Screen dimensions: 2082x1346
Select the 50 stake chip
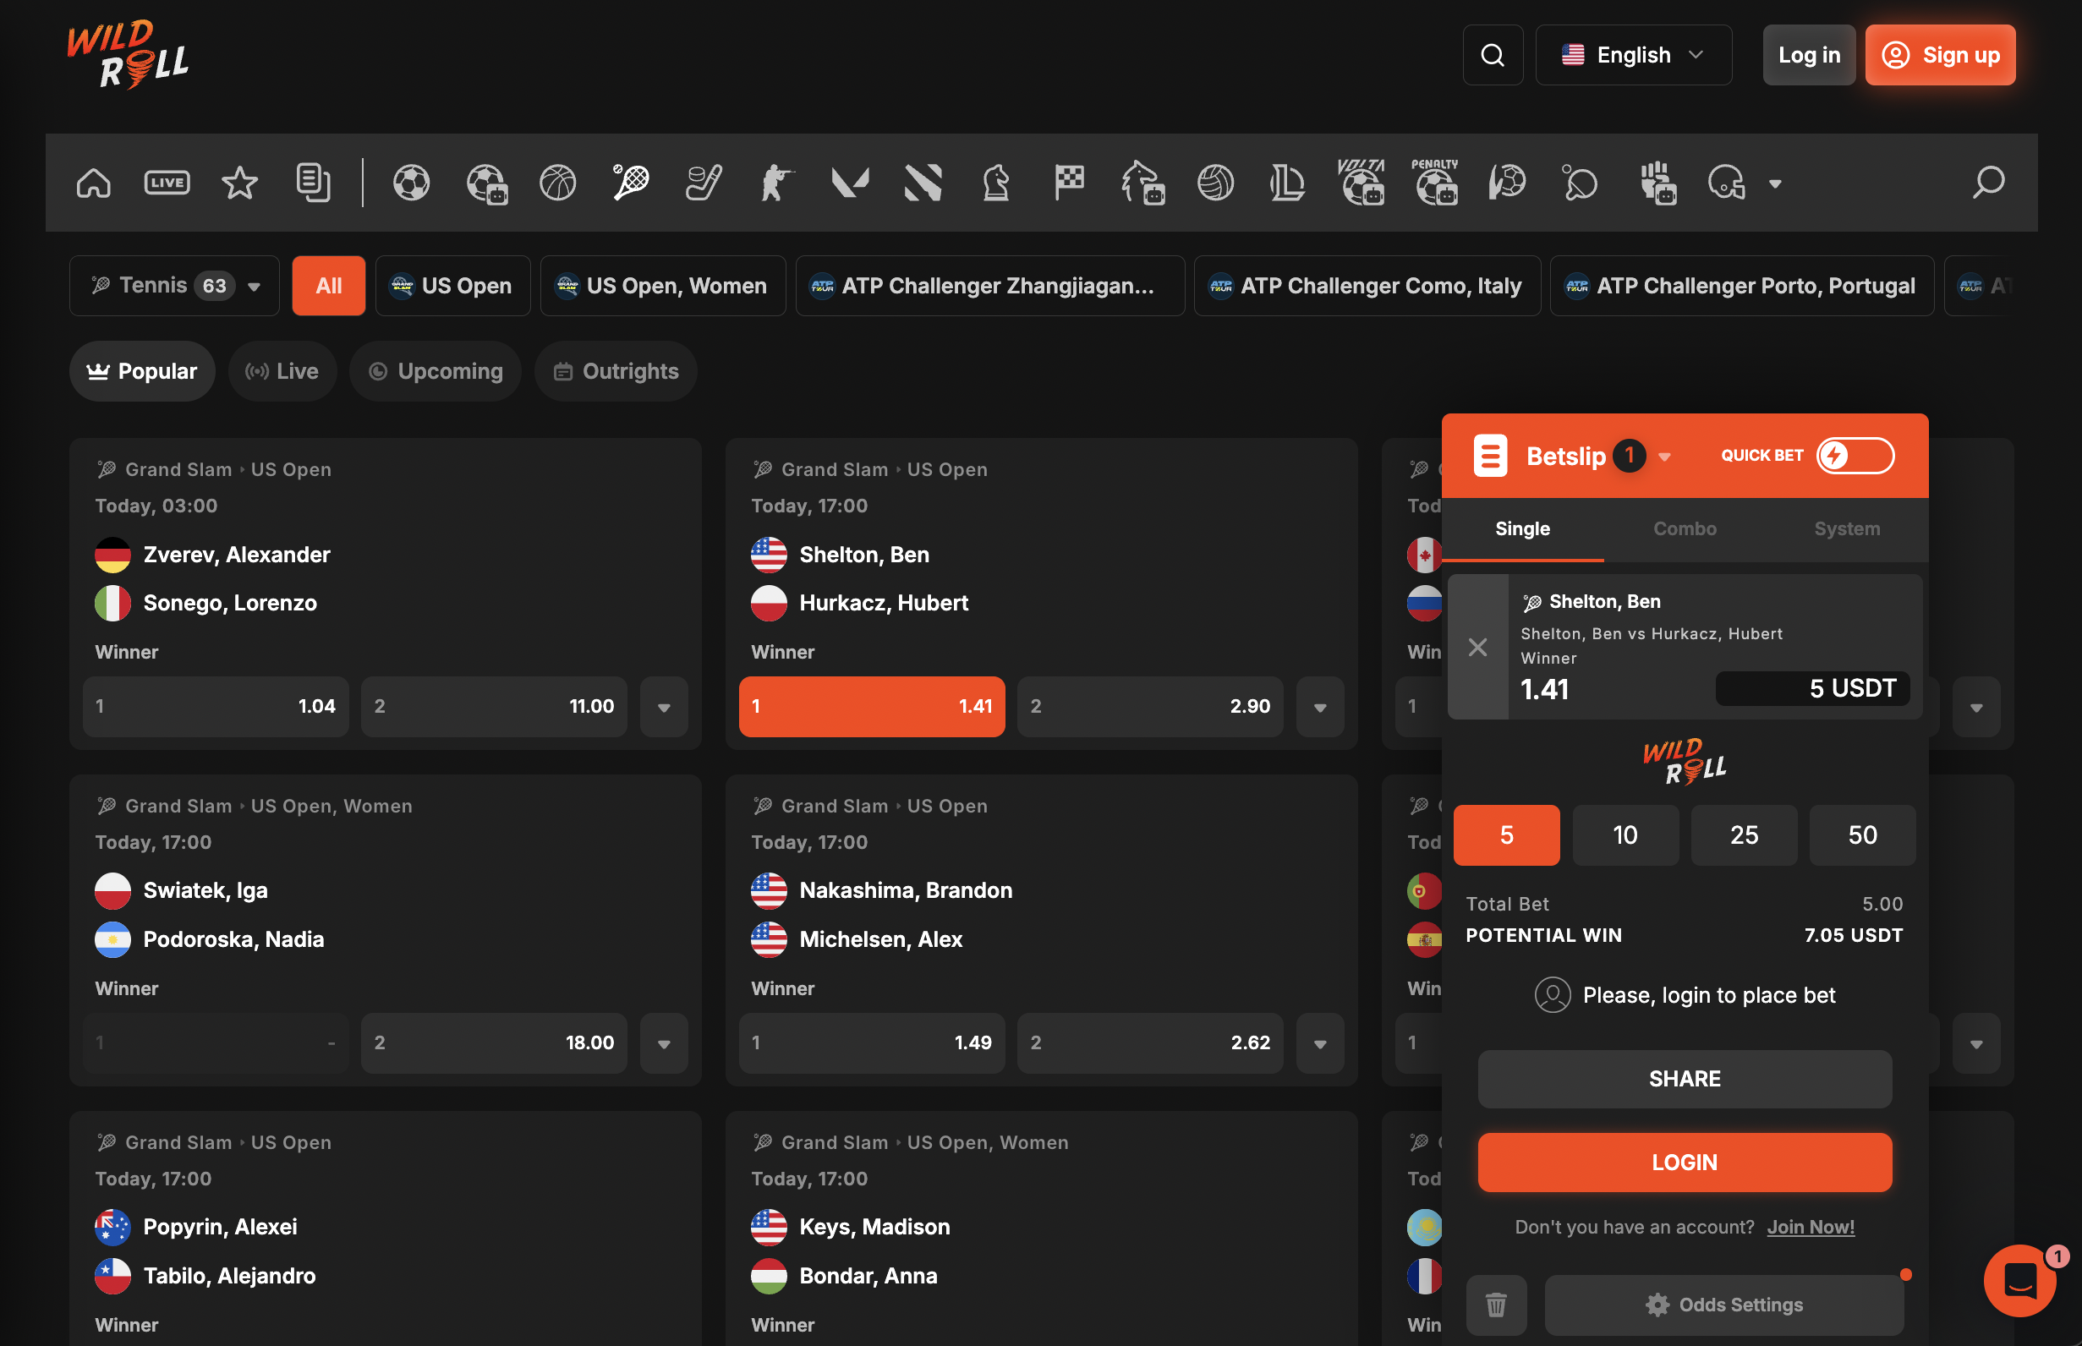(1862, 834)
